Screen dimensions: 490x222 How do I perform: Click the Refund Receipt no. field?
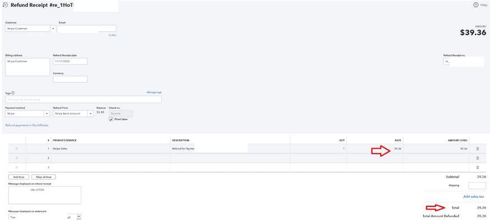(x=464, y=62)
